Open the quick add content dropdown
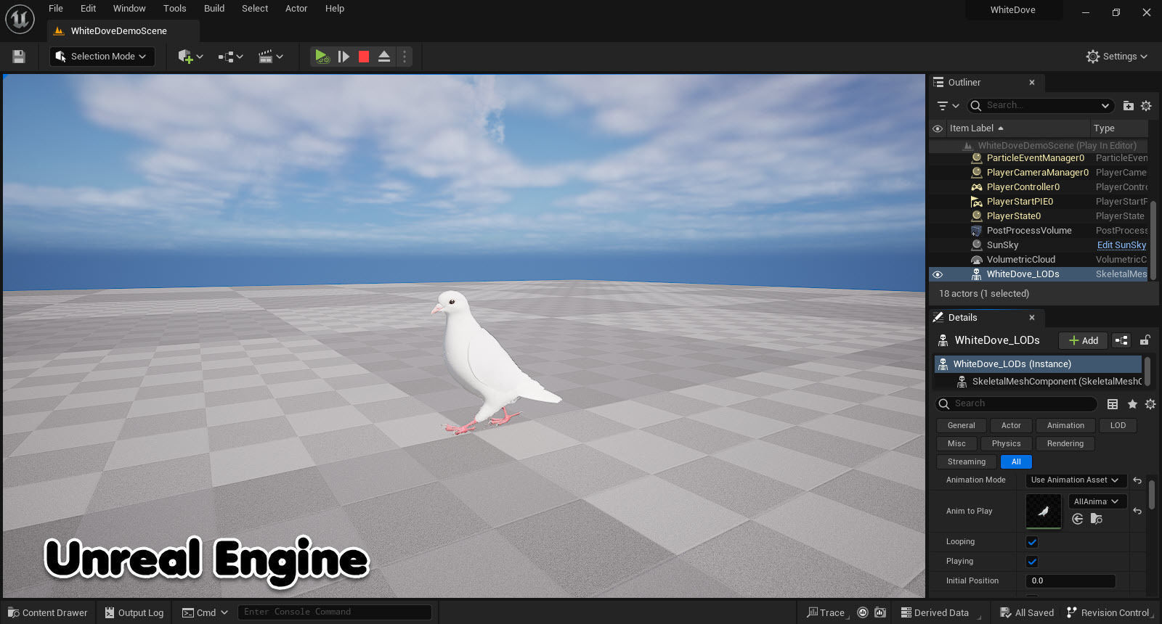This screenshot has width=1162, height=624. [x=190, y=57]
